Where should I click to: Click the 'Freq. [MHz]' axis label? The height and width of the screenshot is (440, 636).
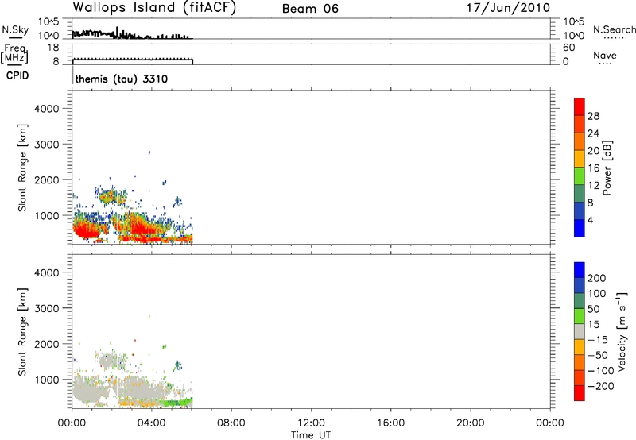click(14, 53)
